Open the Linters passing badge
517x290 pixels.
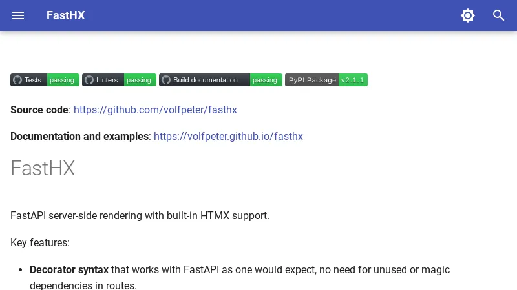coord(138,80)
